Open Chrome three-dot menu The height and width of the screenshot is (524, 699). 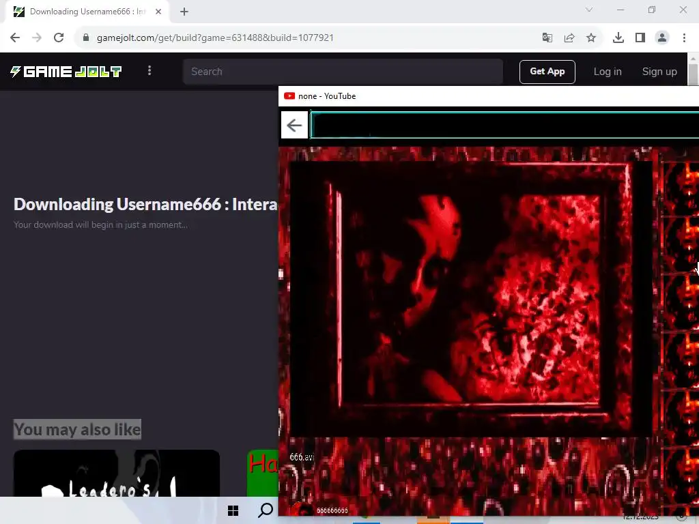tap(684, 38)
